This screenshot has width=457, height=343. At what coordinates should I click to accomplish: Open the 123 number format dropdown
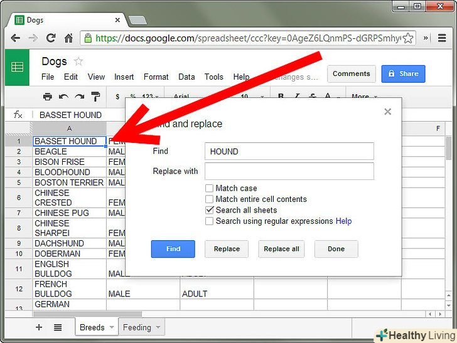tap(150, 97)
